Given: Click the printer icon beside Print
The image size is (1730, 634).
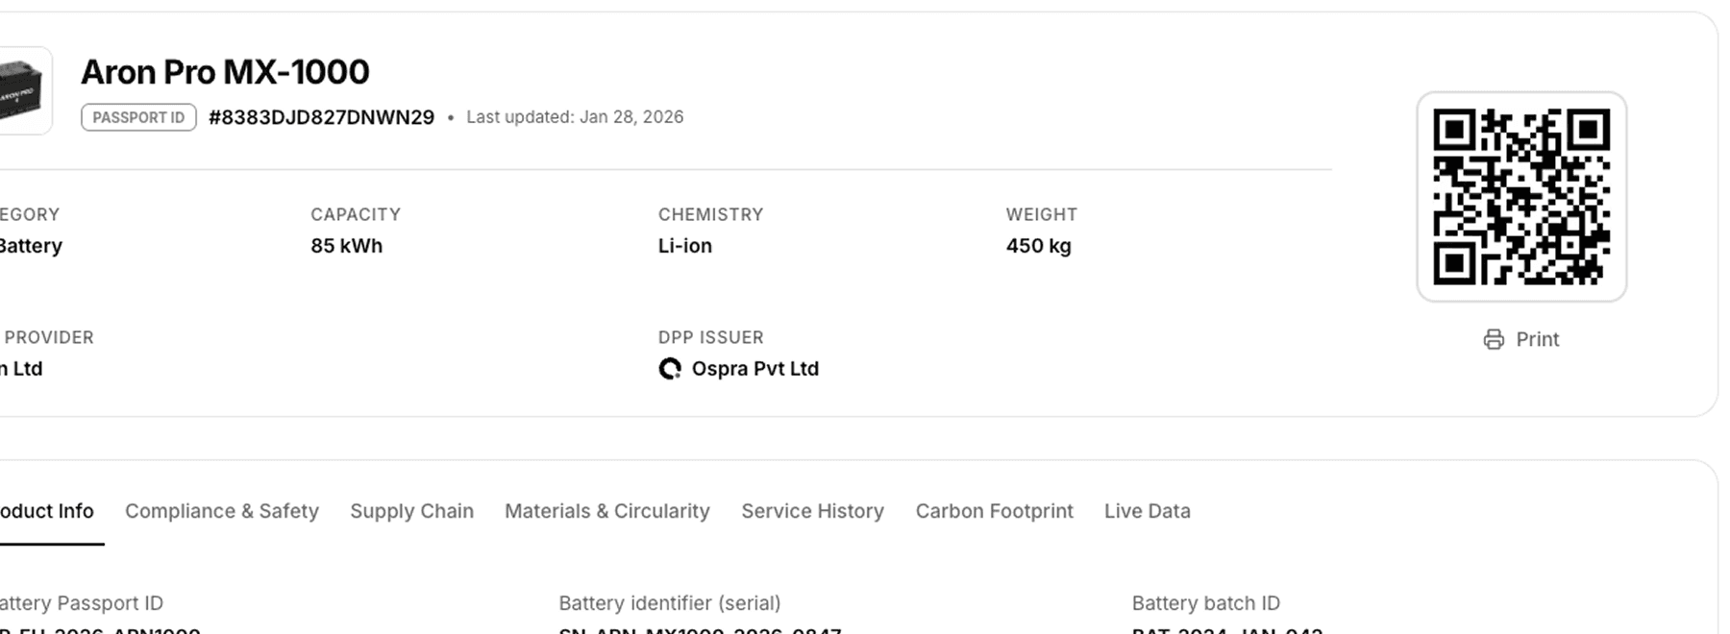Looking at the screenshot, I should click(x=1494, y=339).
